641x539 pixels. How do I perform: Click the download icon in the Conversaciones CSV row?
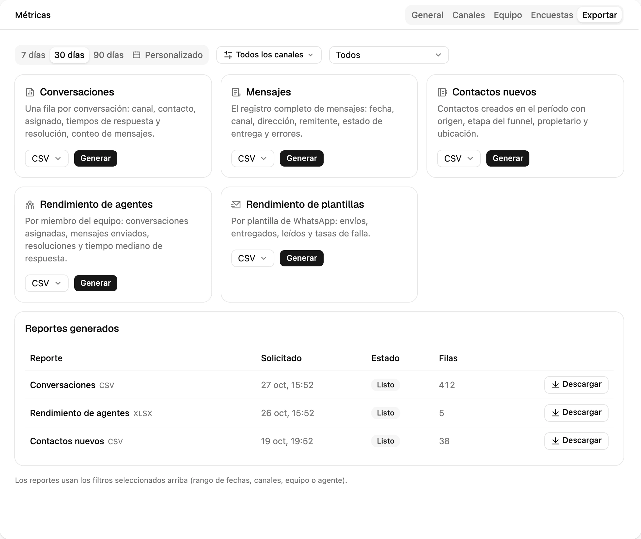(x=556, y=385)
